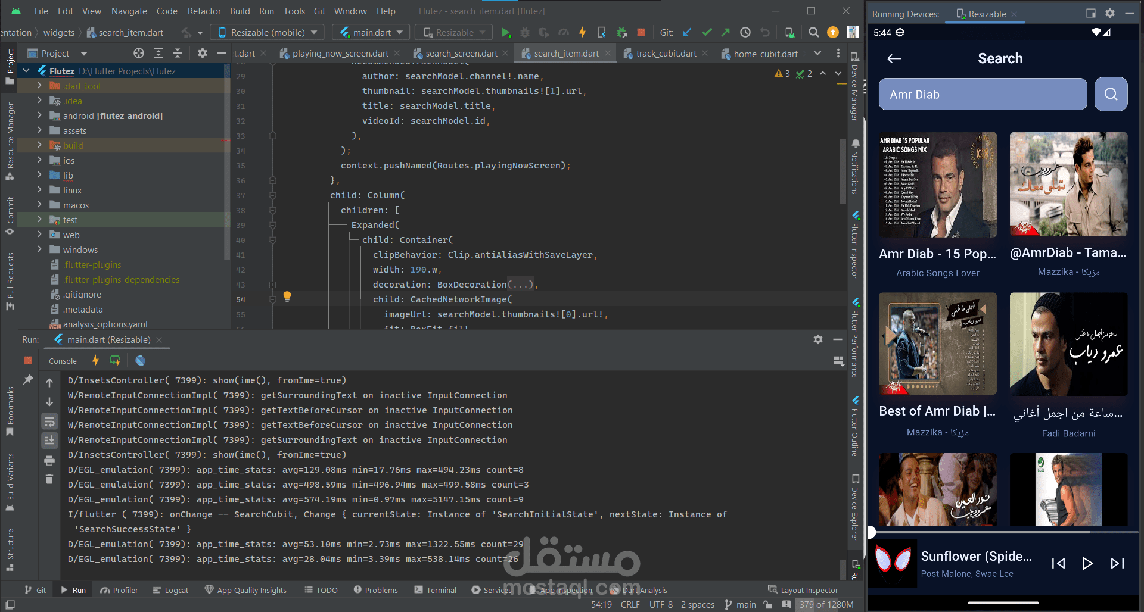Select opened file target icon in Project panel

pyautogui.click(x=139, y=54)
